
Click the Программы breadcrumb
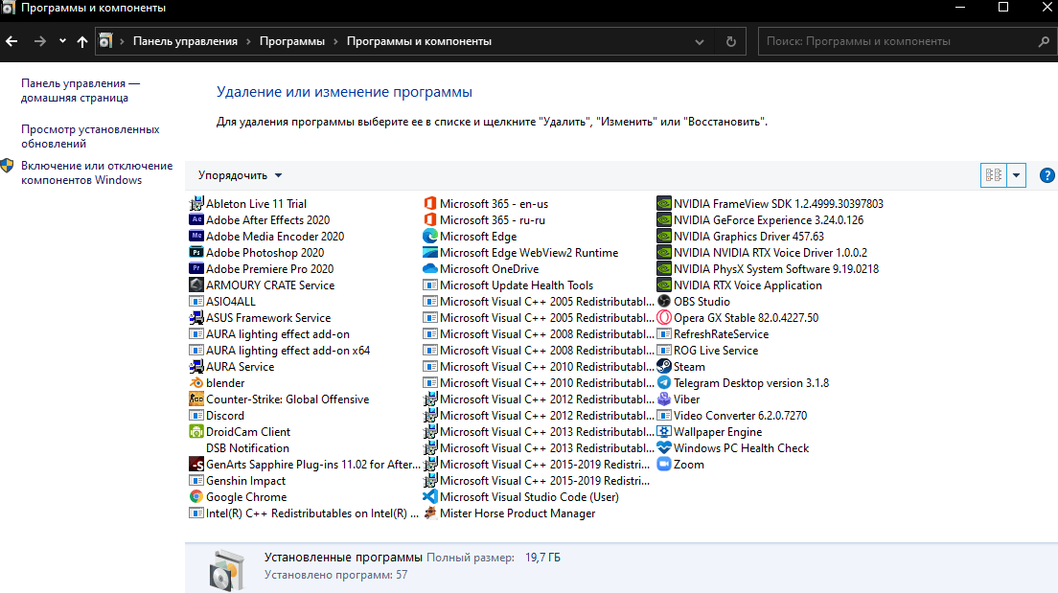292,41
